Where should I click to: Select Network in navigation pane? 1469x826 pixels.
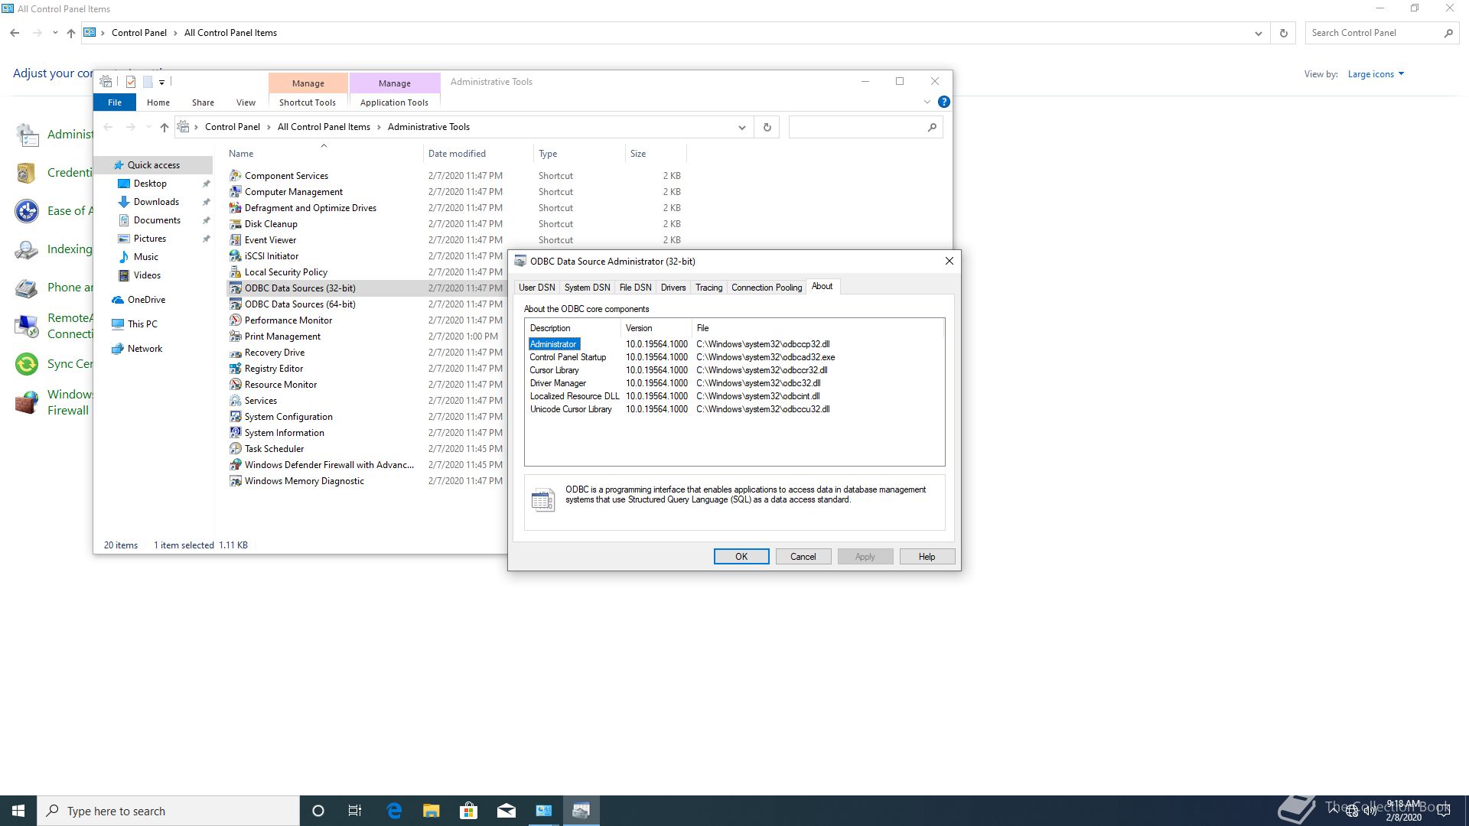(145, 349)
